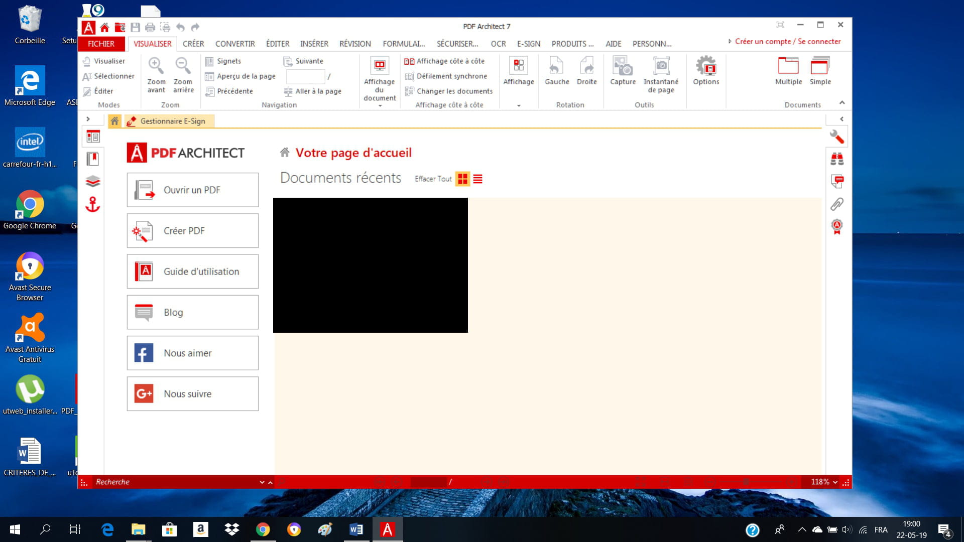Switch recent documents to list view
964x542 pixels.
point(477,179)
